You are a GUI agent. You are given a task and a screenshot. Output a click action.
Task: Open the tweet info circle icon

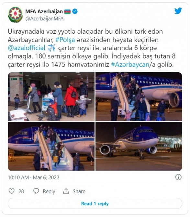pos(178,177)
